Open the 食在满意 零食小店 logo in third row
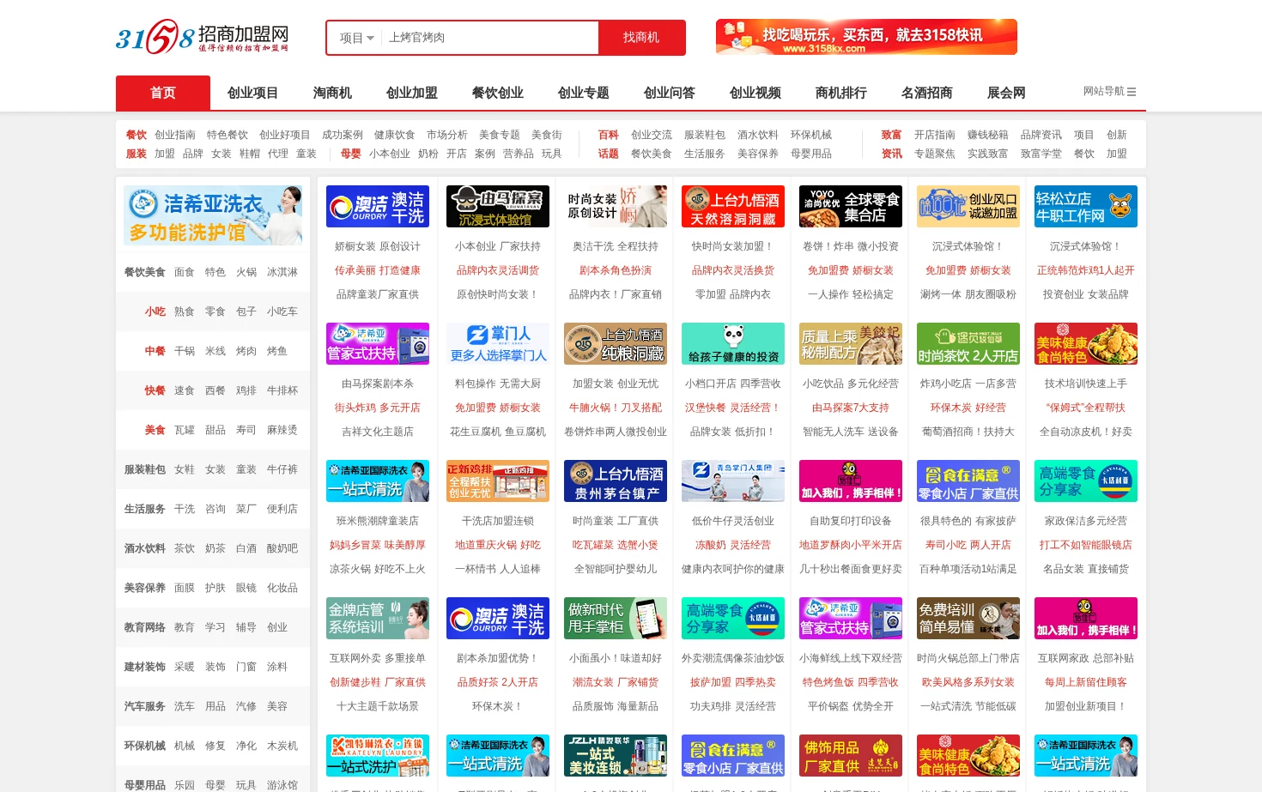This screenshot has width=1262, height=792. (968, 481)
